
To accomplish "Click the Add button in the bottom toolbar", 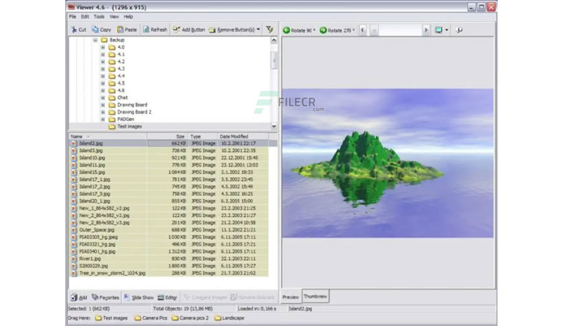I will pyautogui.click(x=79, y=297).
